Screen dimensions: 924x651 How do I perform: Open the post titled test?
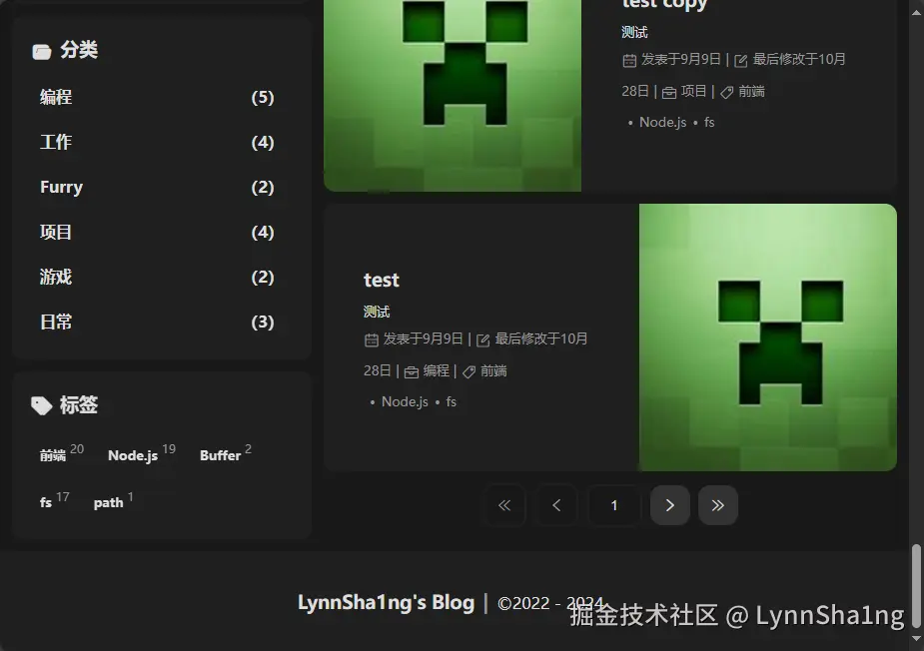pos(382,280)
